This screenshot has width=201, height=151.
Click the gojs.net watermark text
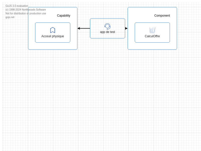coord(10,17)
